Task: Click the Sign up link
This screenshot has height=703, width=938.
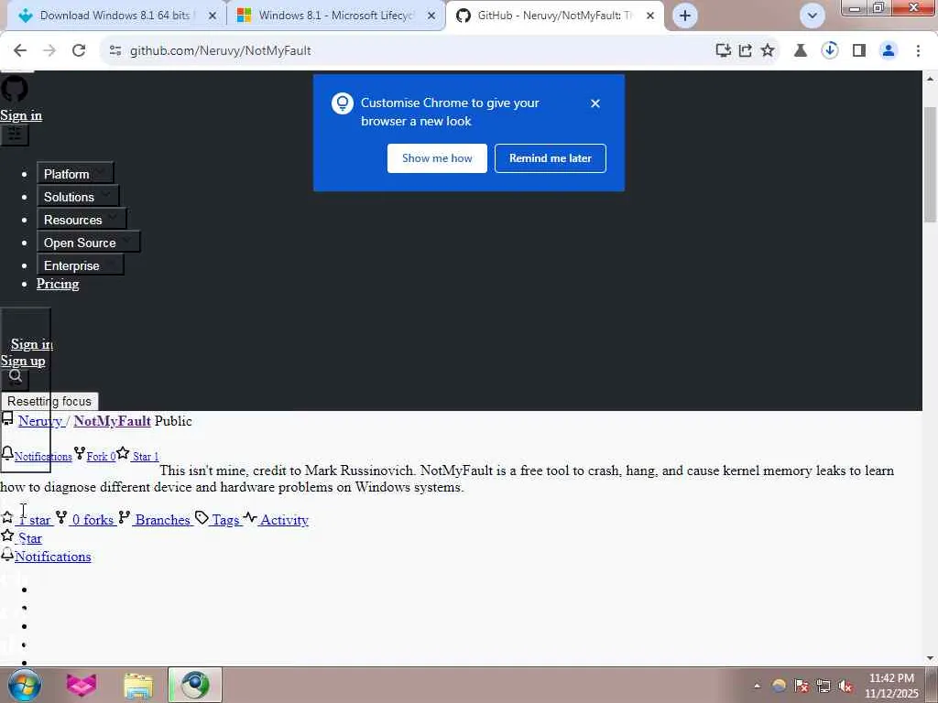Action: tap(23, 361)
